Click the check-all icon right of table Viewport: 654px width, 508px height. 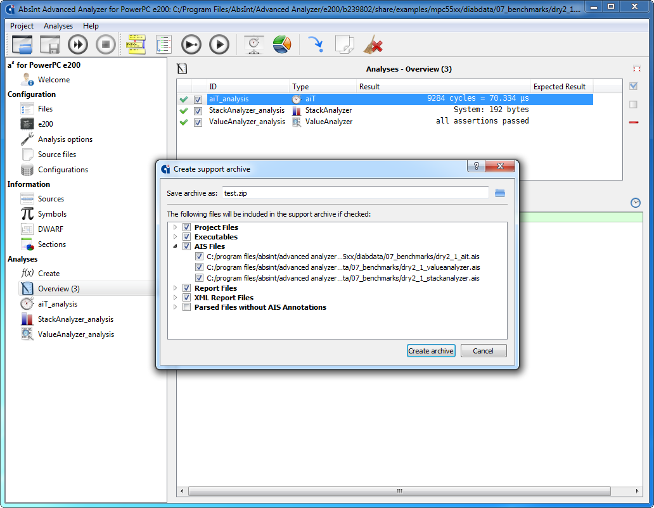[x=634, y=86]
